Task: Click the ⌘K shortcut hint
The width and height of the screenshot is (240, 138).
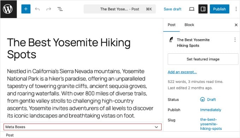Action: (x=149, y=9)
